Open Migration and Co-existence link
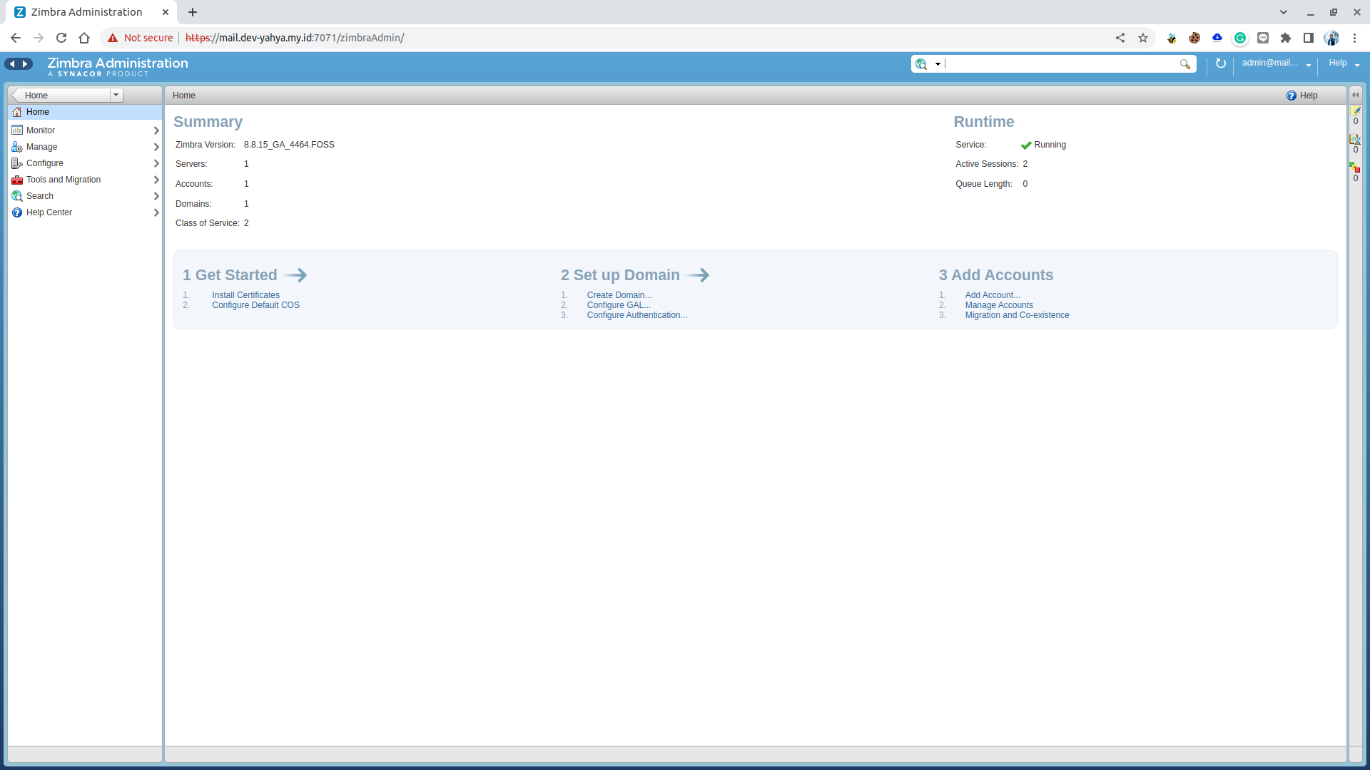Image resolution: width=1370 pixels, height=770 pixels. pos(1017,315)
